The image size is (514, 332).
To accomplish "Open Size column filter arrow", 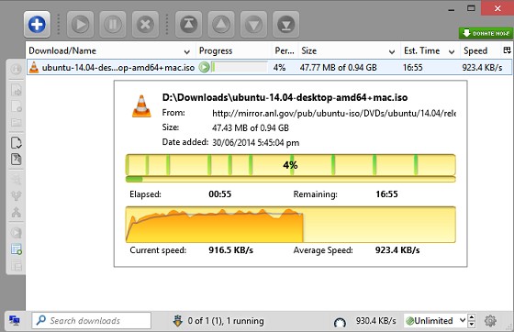I will (x=391, y=51).
